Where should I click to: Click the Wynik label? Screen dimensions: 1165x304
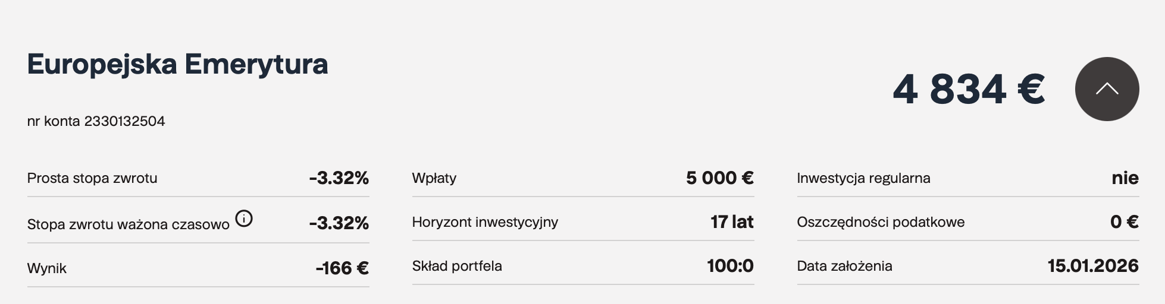click(x=47, y=268)
